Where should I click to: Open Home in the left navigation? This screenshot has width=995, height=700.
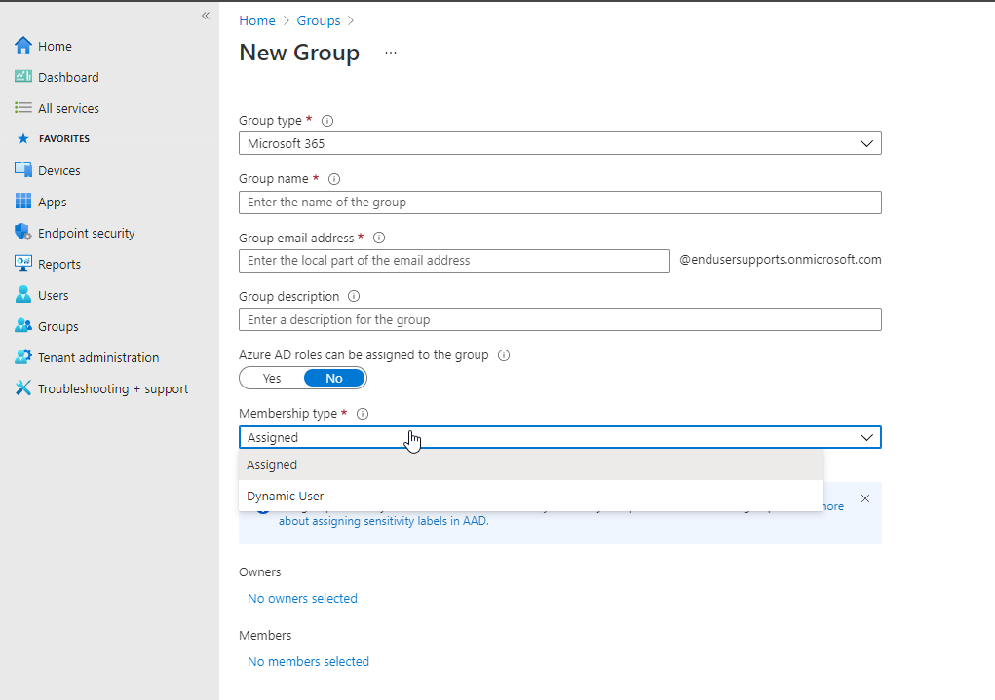pyautogui.click(x=55, y=47)
